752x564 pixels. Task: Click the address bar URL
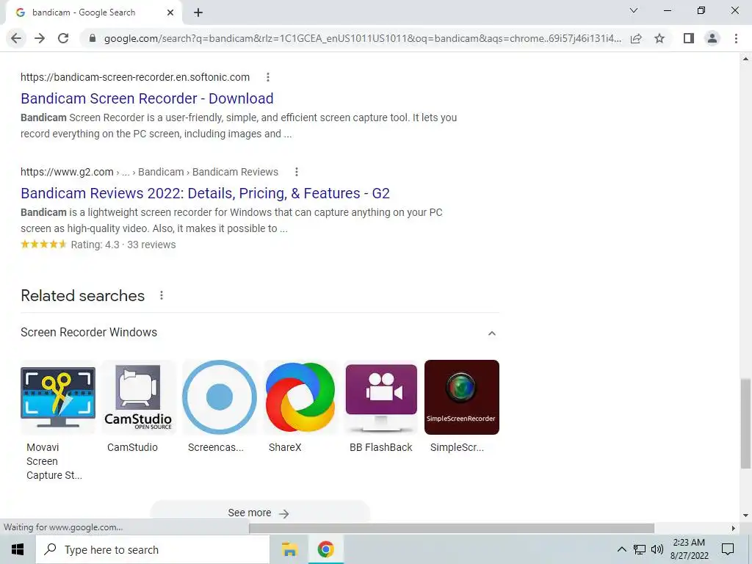coord(363,38)
